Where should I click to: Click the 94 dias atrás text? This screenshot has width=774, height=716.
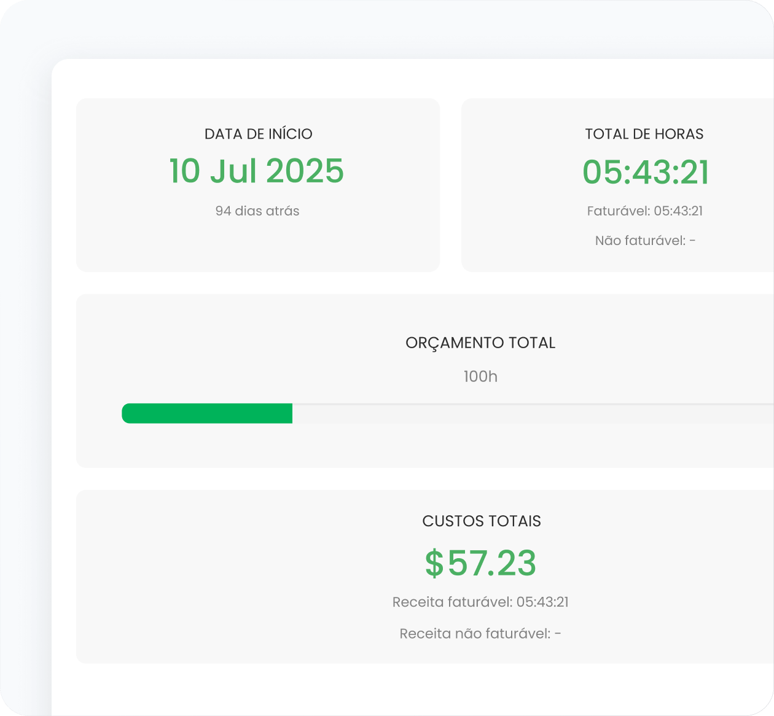[257, 211]
